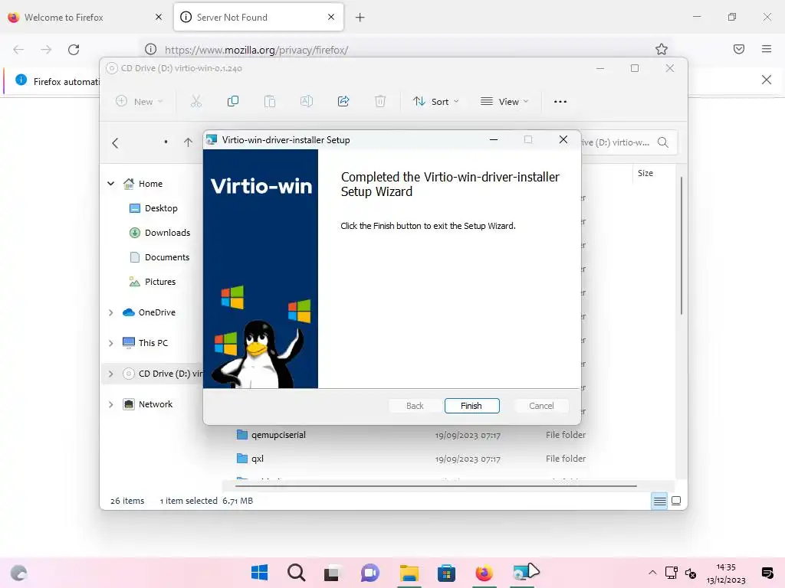Close the Server Not Found tab
This screenshot has width=785, height=588.
tap(331, 17)
